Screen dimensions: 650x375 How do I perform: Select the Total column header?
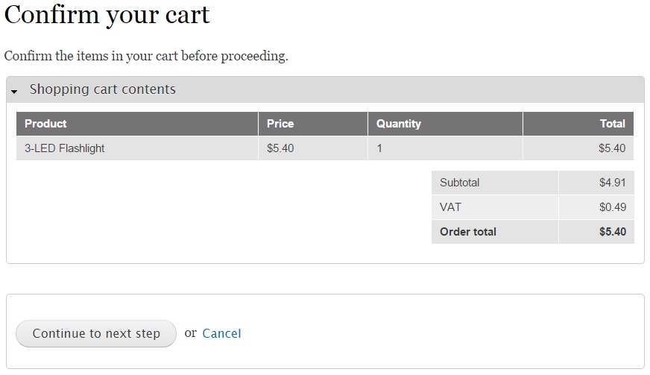pyautogui.click(x=612, y=124)
